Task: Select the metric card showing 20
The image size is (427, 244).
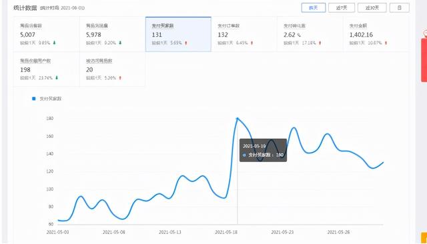Action: (x=113, y=69)
